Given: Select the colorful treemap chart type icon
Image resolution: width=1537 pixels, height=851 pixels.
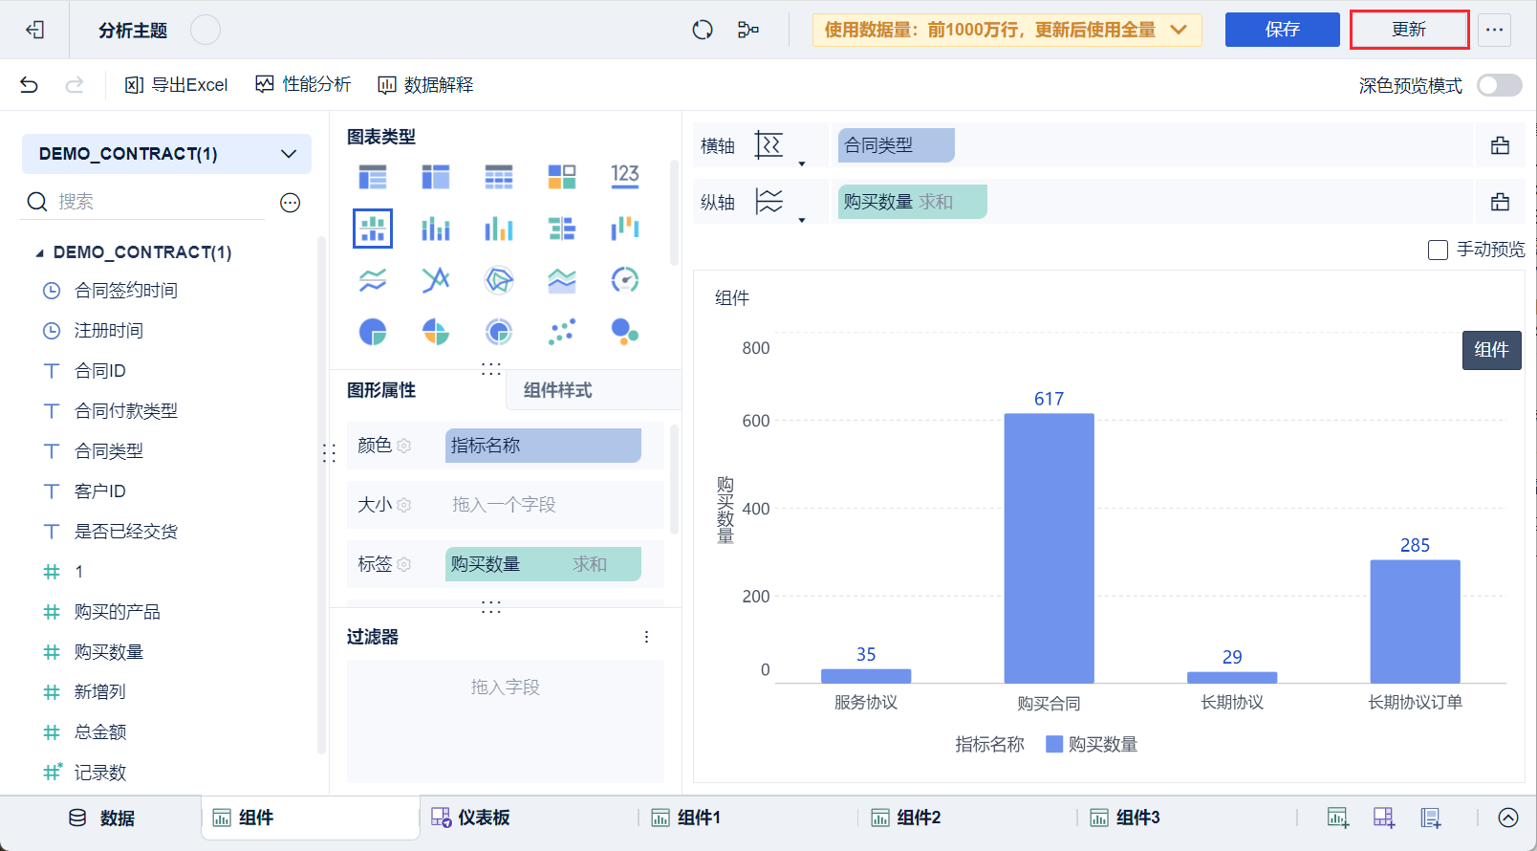Looking at the screenshot, I should click(562, 177).
